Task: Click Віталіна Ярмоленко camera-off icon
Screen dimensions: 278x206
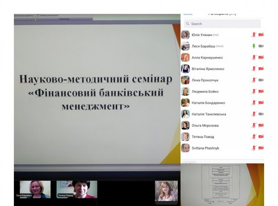Action: (x=261, y=68)
